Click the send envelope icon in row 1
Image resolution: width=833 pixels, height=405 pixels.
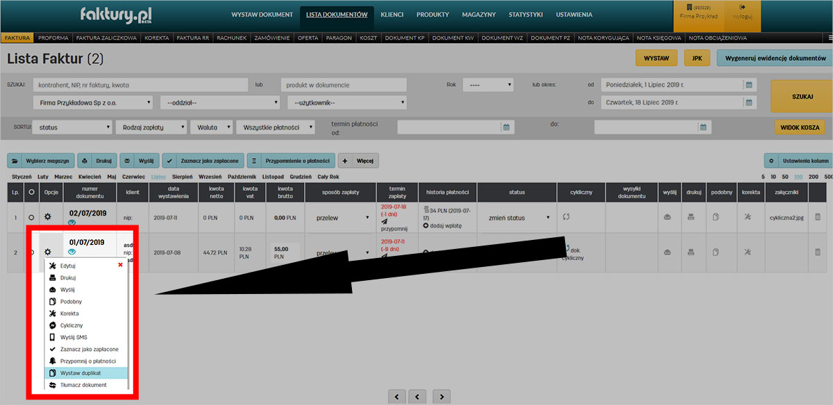[667, 217]
